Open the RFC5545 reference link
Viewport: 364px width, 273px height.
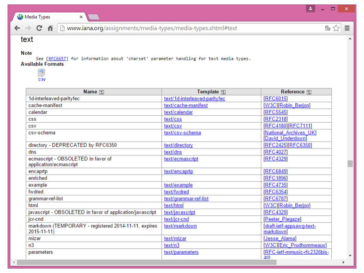(276, 112)
